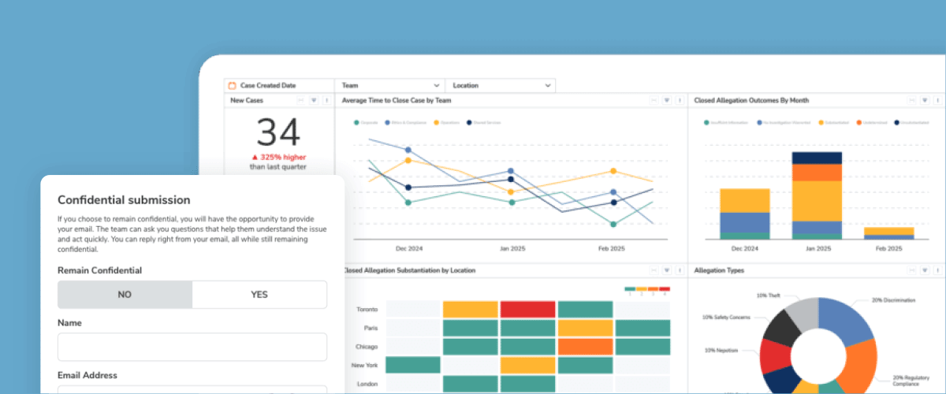Click filter icon on Average Time to Close widget
Image resolution: width=946 pixels, height=394 pixels.
coord(667,101)
